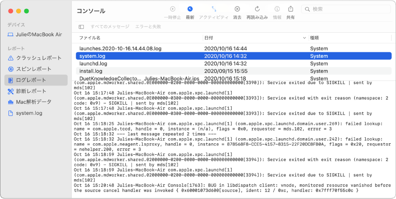Click log line 'Oct 16 15:18:25' failed lookup entry

click(x=228, y=126)
